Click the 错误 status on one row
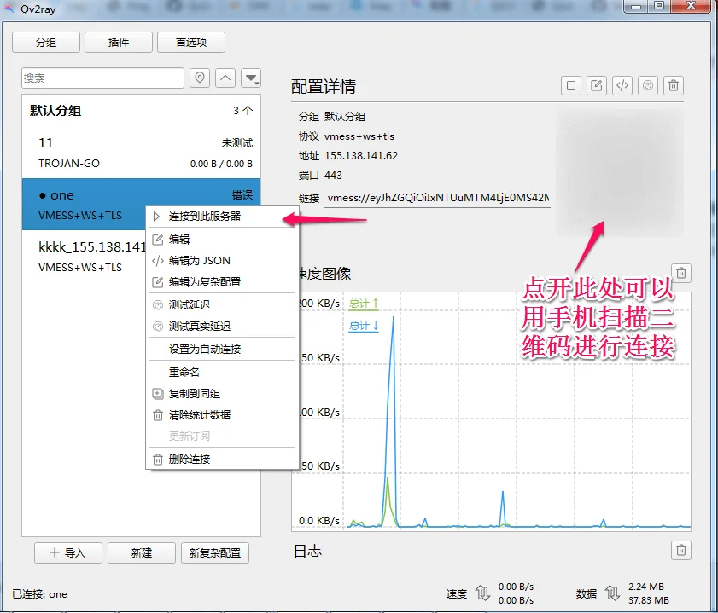The height and width of the screenshot is (613, 718). (x=242, y=195)
